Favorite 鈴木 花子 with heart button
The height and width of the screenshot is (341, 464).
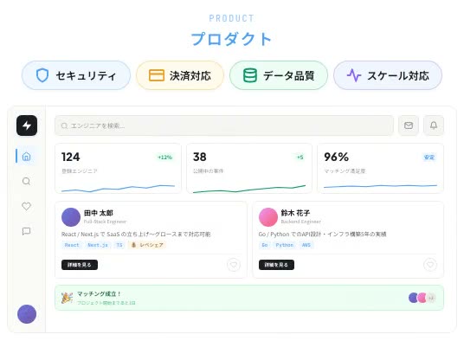click(x=430, y=265)
